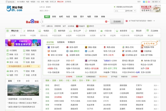Image resolution: width=166 pixels, height=111 pixels.
Task: Switch to 军事 news tab
Action: pos(19,81)
